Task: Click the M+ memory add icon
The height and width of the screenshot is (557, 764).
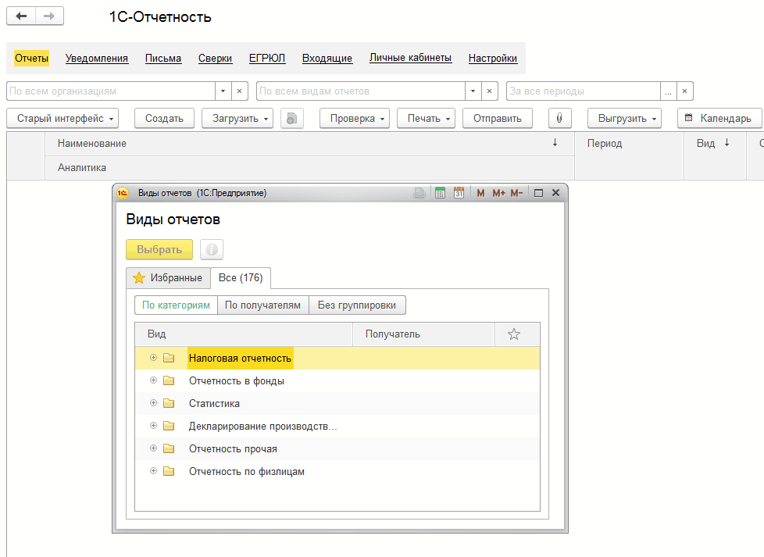Action: 498,193
